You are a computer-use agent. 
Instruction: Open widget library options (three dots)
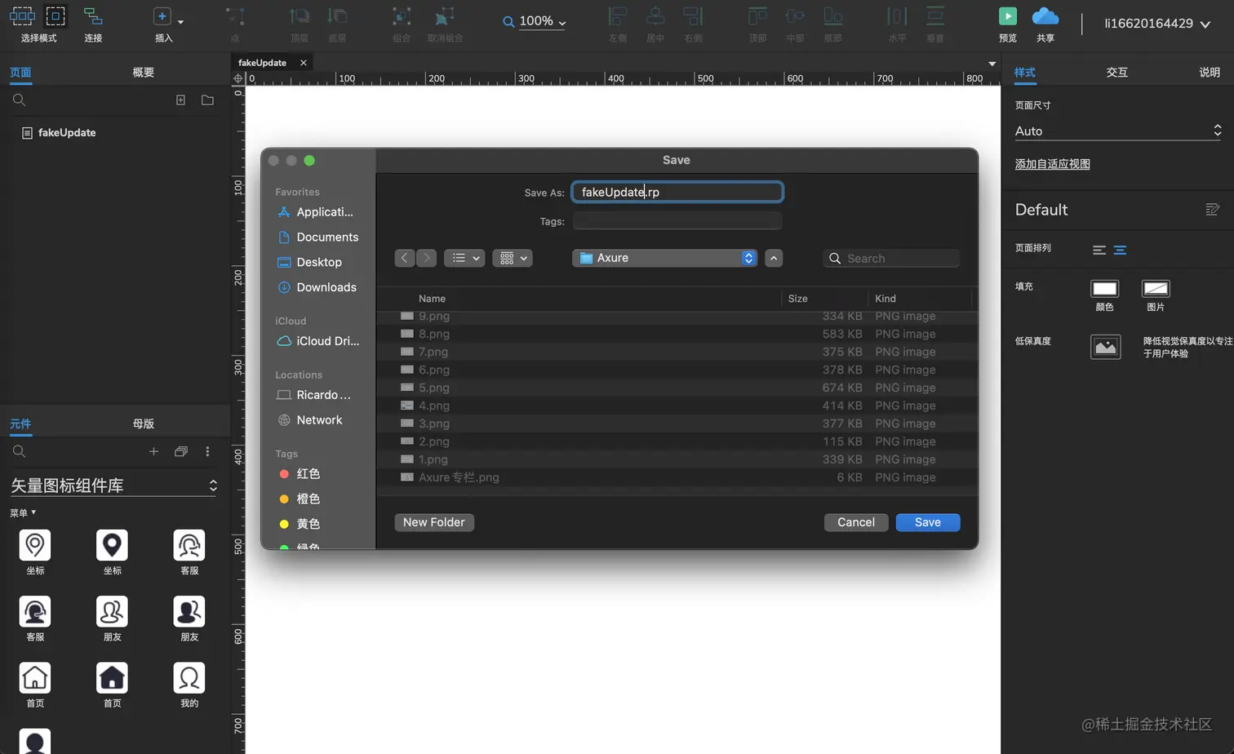[x=207, y=451]
